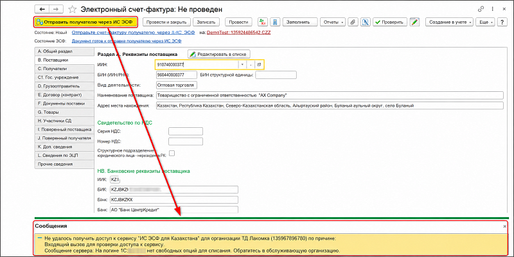The height and width of the screenshot is (257, 514).
Task: Click field with АО "Банк ЦентрКредит"
Action: (x=174, y=210)
